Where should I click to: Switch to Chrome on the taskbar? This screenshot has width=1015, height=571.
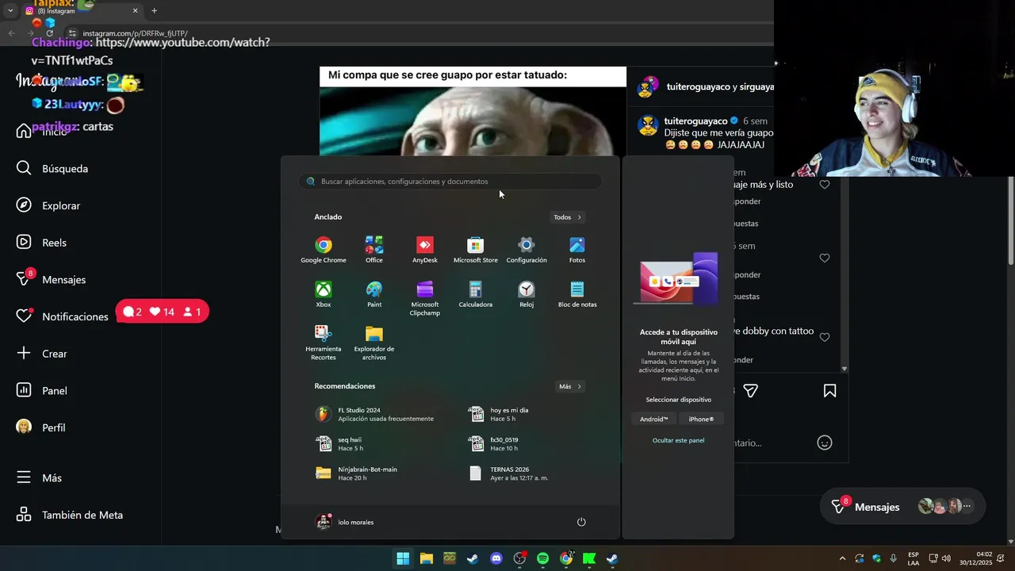566,558
